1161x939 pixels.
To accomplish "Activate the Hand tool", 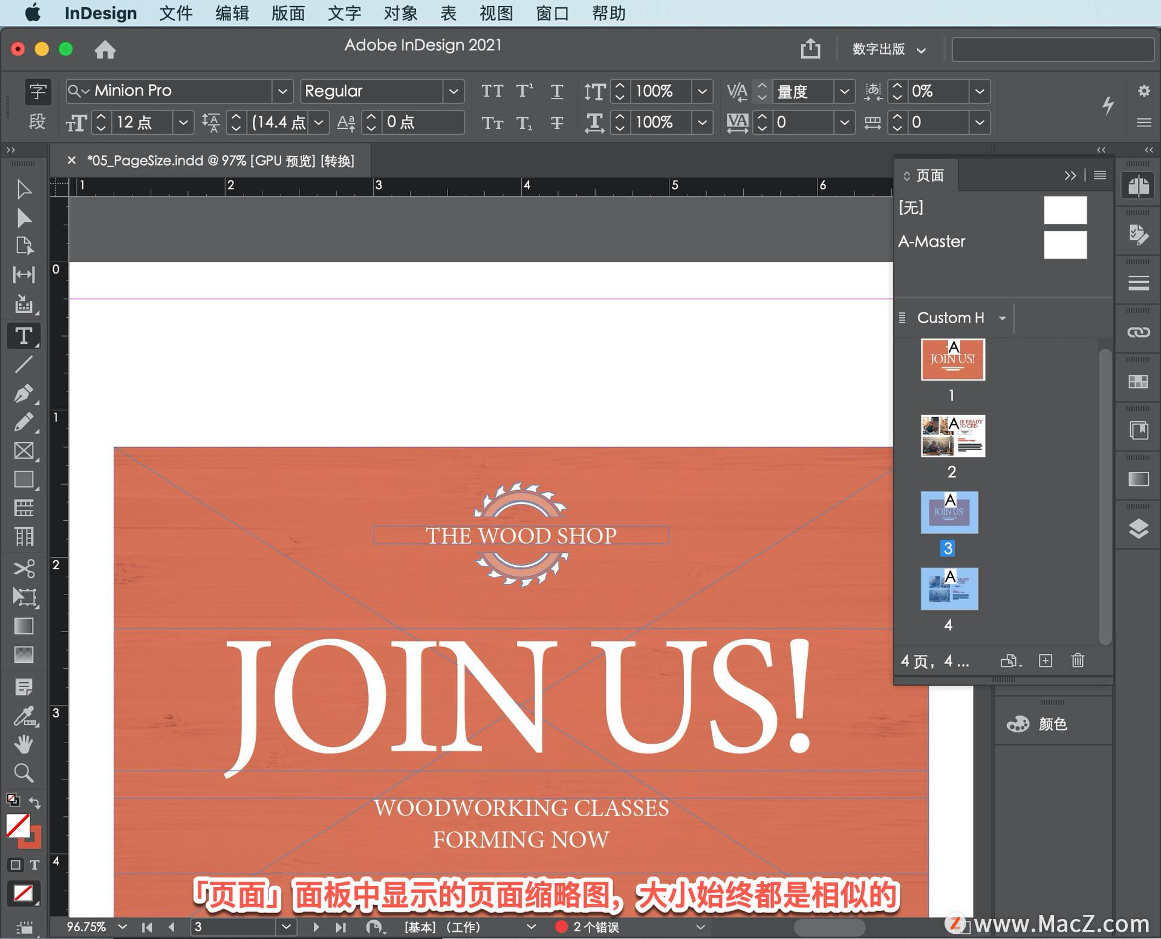I will tap(24, 744).
